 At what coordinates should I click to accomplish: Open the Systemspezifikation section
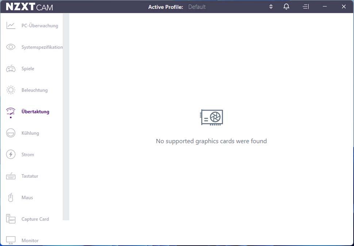click(x=42, y=47)
